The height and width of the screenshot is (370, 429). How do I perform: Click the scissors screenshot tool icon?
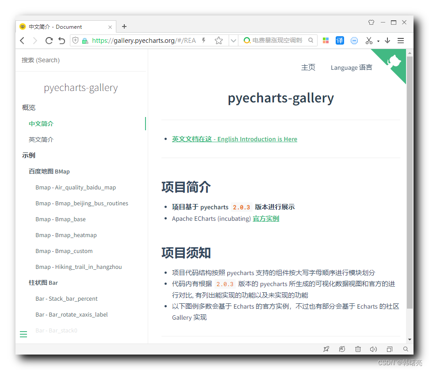click(x=369, y=41)
